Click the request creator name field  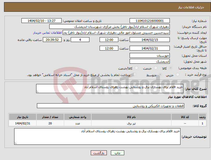(116, 33)
